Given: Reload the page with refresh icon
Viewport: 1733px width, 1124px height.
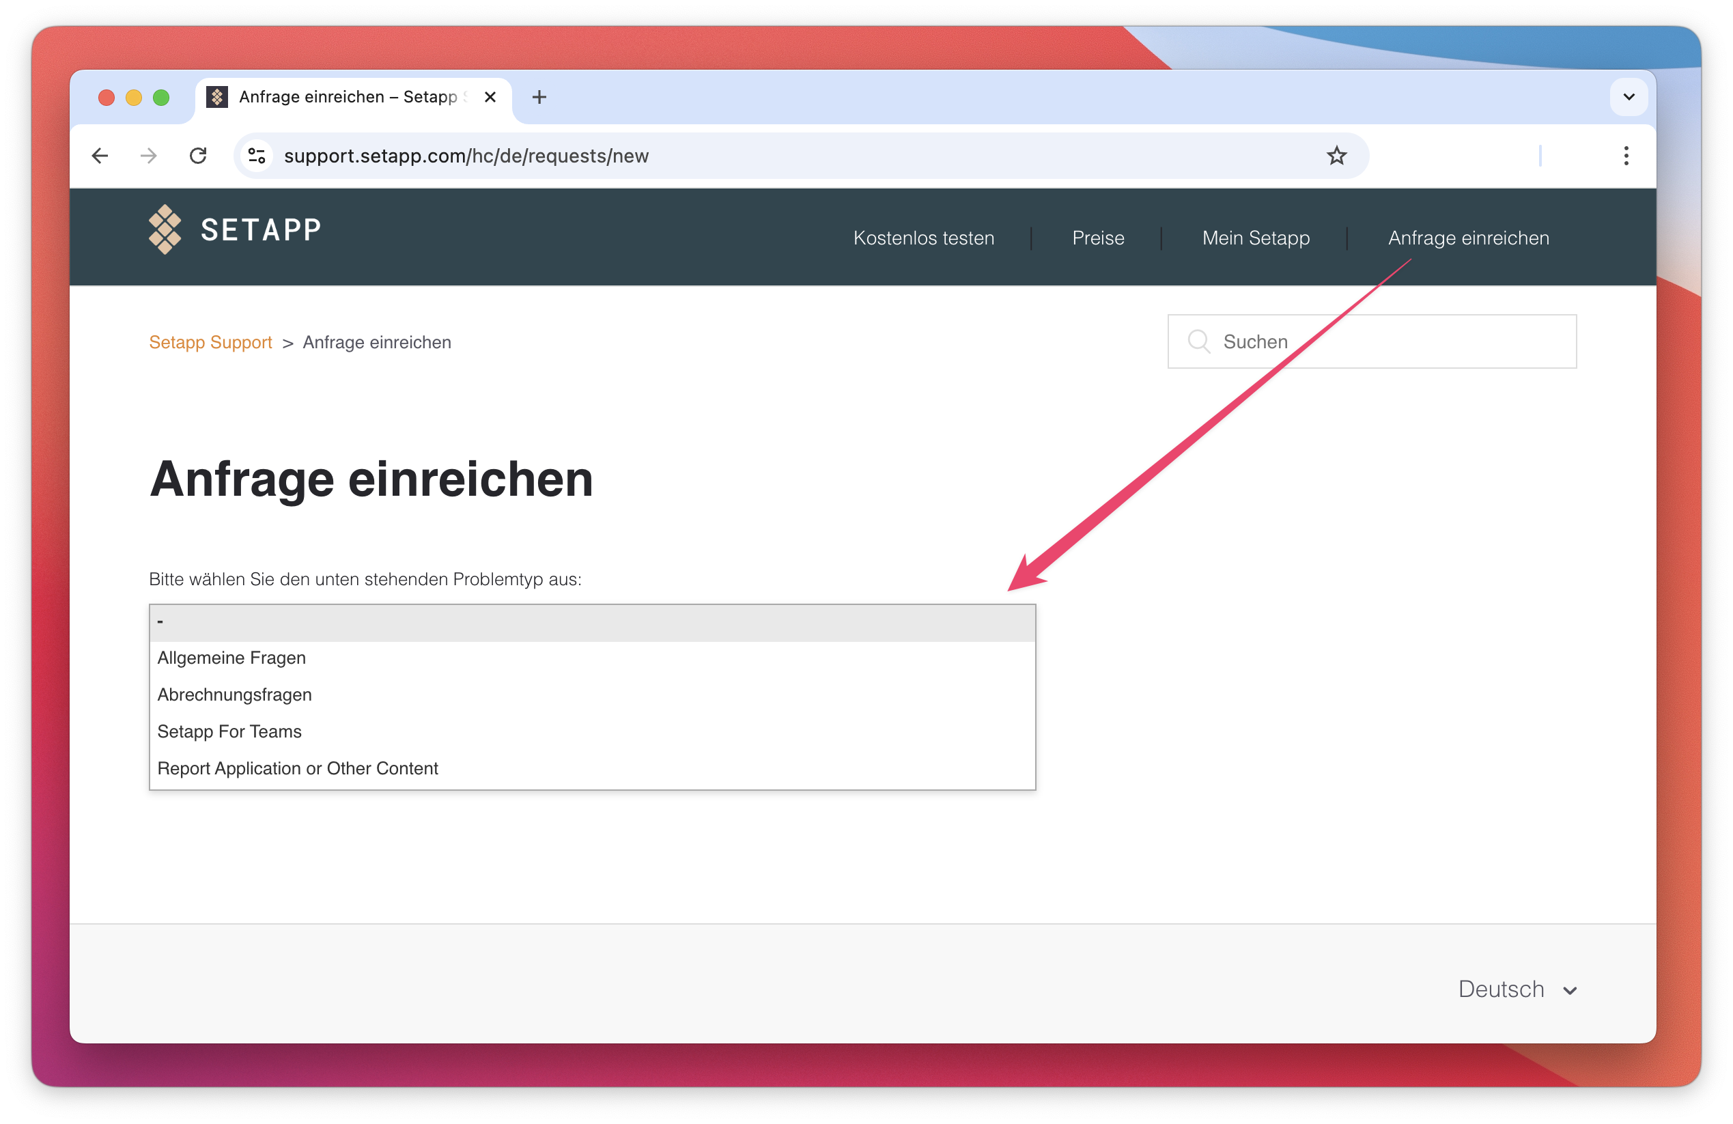Looking at the screenshot, I should coord(198,156).
